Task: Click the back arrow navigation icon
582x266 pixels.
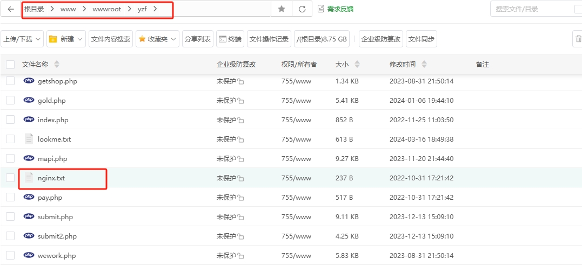Action: click(11, 9)
